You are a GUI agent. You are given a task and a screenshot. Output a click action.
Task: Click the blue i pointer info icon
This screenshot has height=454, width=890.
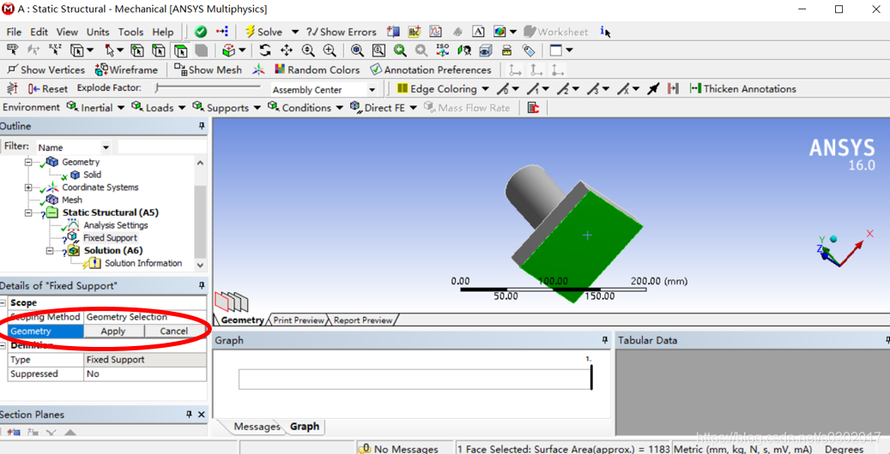click(x=606, y=32)
